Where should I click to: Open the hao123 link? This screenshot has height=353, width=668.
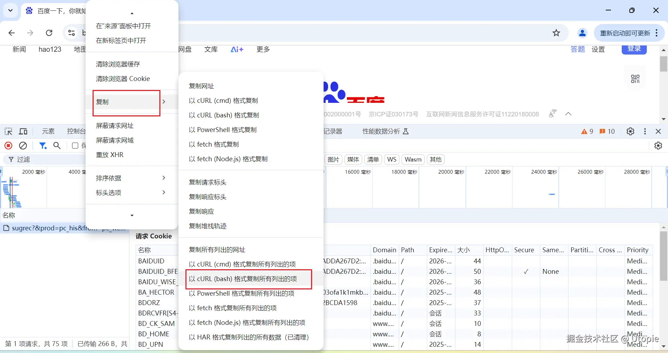coord(50,49)
